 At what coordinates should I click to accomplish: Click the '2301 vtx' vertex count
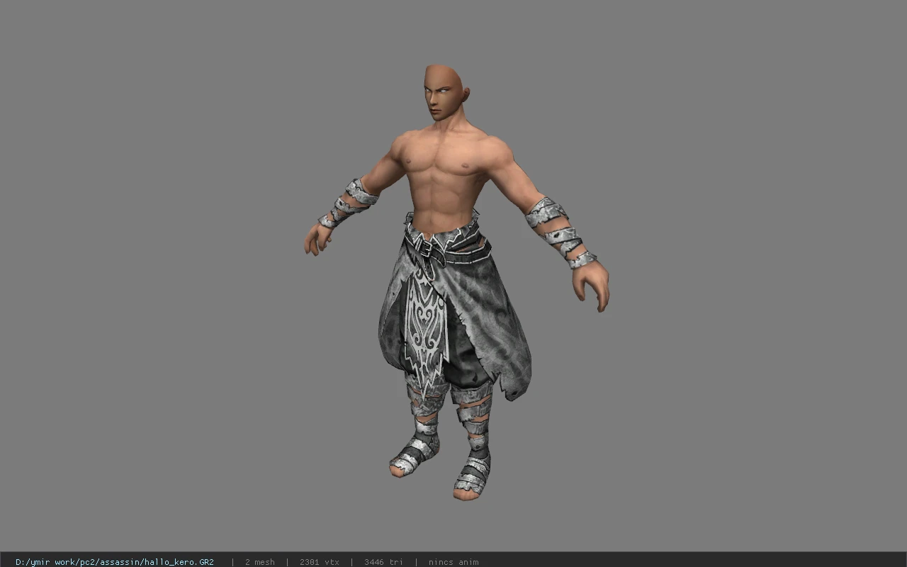[x=319, y=562]
